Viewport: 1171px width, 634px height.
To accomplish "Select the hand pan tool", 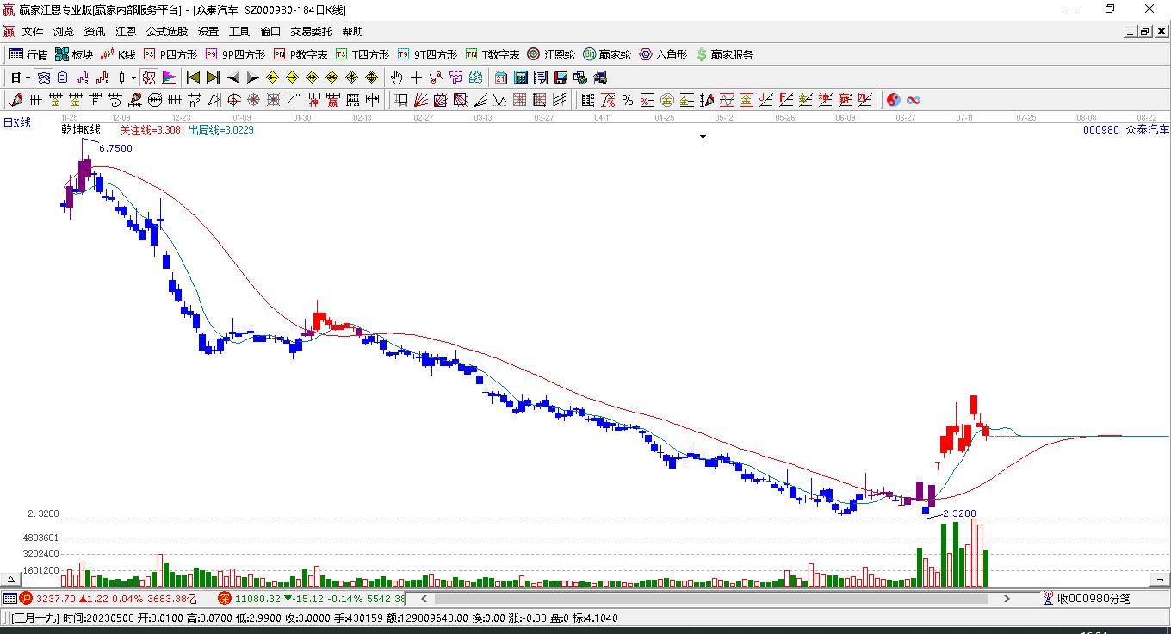I will 397,78.
